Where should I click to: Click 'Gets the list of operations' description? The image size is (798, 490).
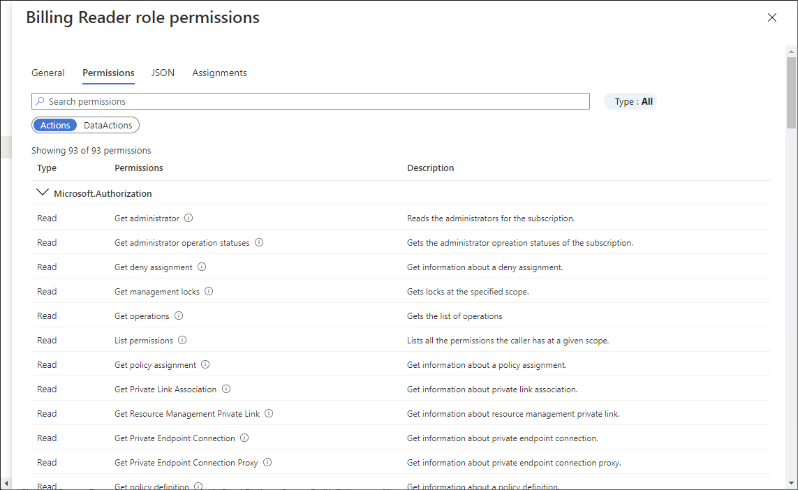click(x=455, y=316)
